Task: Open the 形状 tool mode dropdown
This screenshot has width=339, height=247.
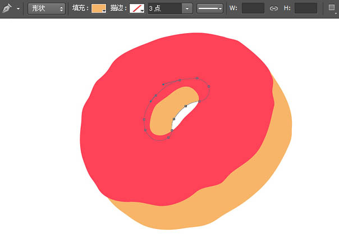Action: pos(47,9)
